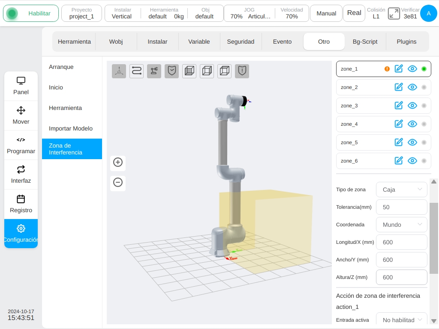Image resolution: width=439 pixels, height=329 pixels.
Task: Select the first solid cube view icon
Action: [189, 71]
